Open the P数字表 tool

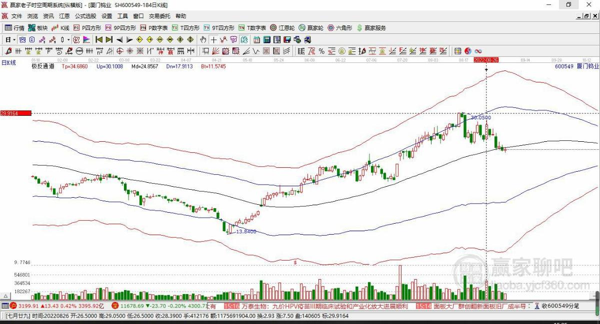154,28
